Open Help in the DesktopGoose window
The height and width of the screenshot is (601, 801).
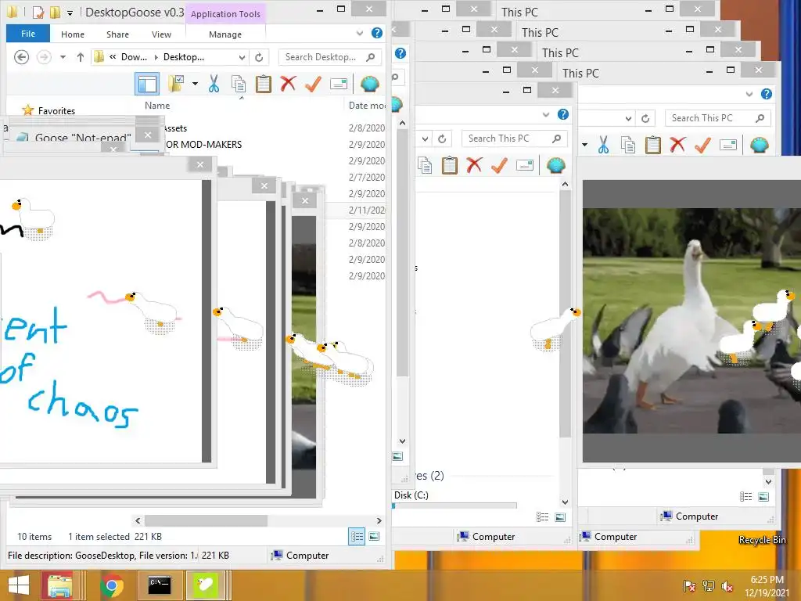[377, 33]
